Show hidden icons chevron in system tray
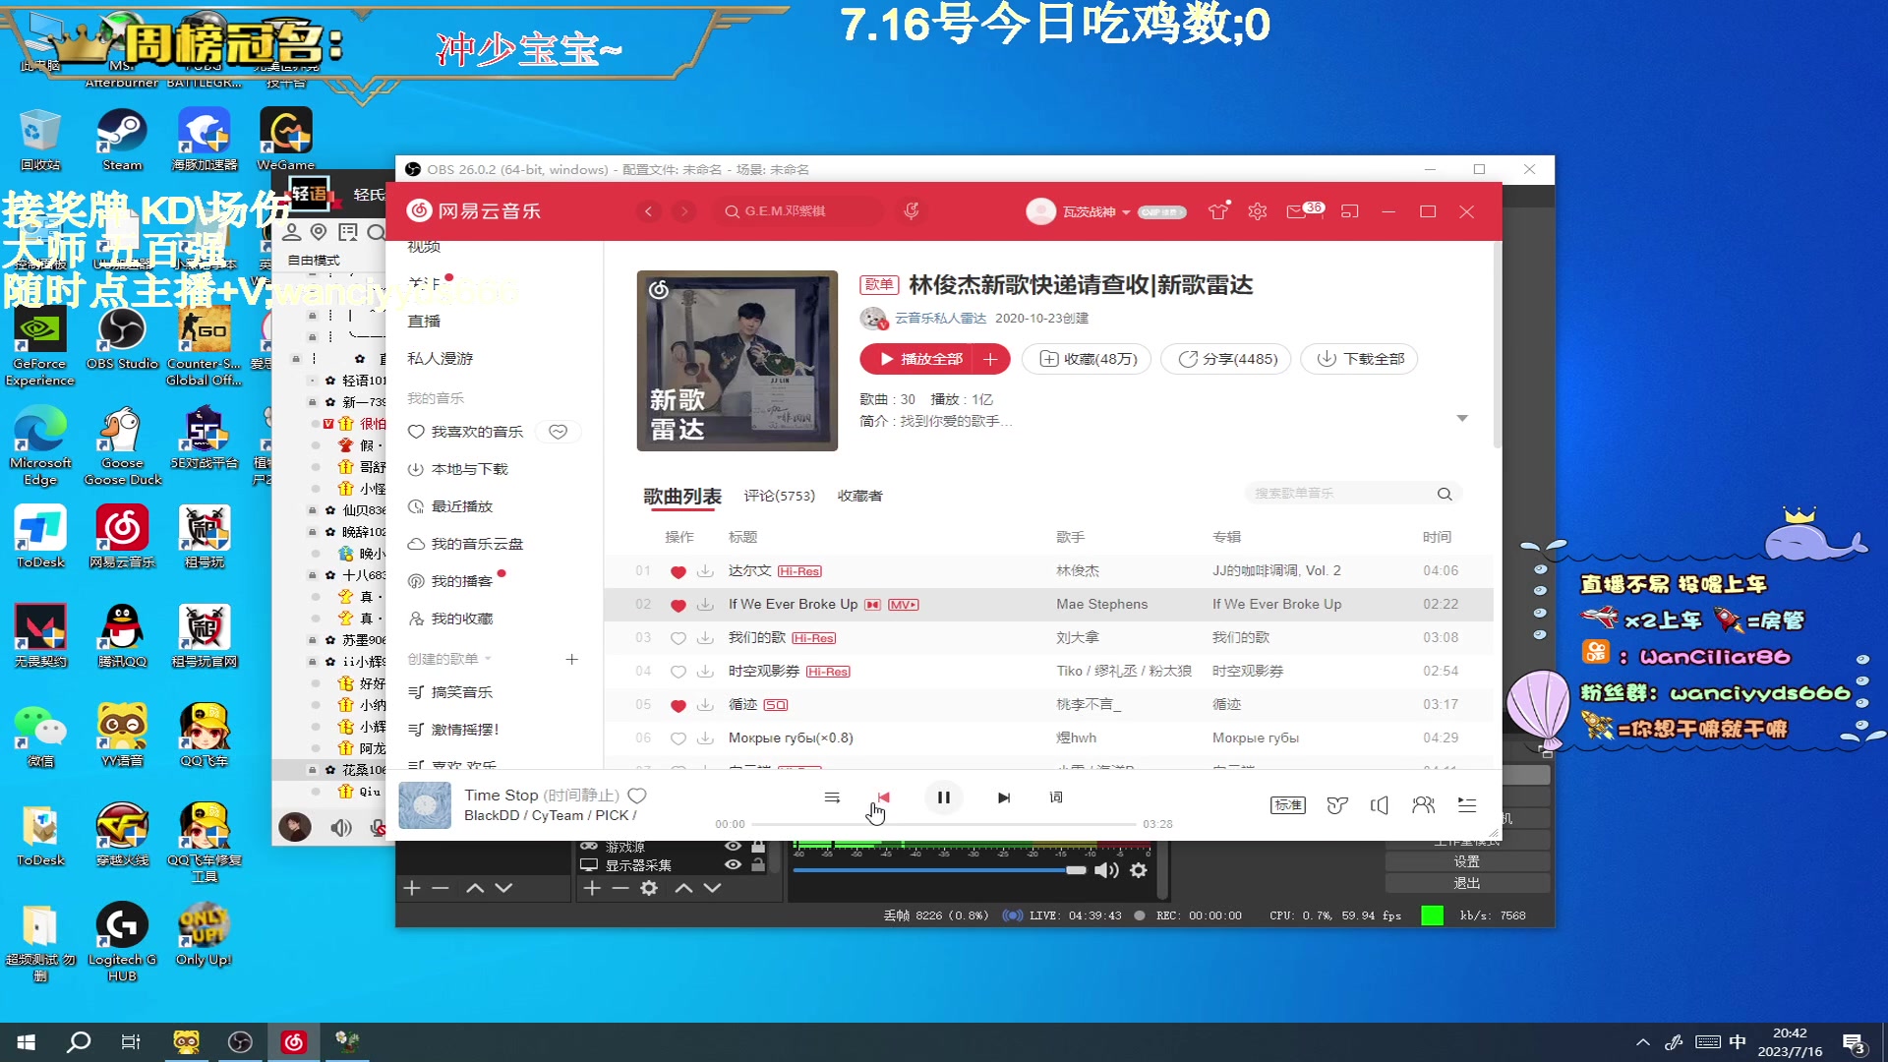Image resolution: width=1888 pixels, height=1062 pixels. tap(1642, 1043)
